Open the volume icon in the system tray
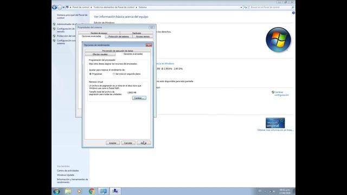347x195 pixels. coord(274,191)
